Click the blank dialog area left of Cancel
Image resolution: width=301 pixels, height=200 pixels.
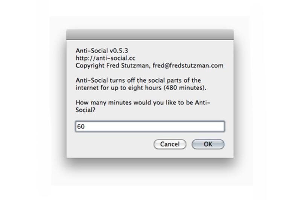(x=113, y=144)
